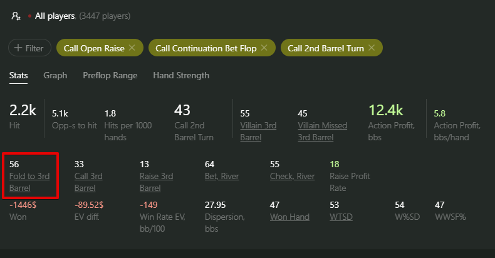Open the Preflop Range tab
Image resolution: width=495 pixels, height=258 pixels.
click(110, 75)
